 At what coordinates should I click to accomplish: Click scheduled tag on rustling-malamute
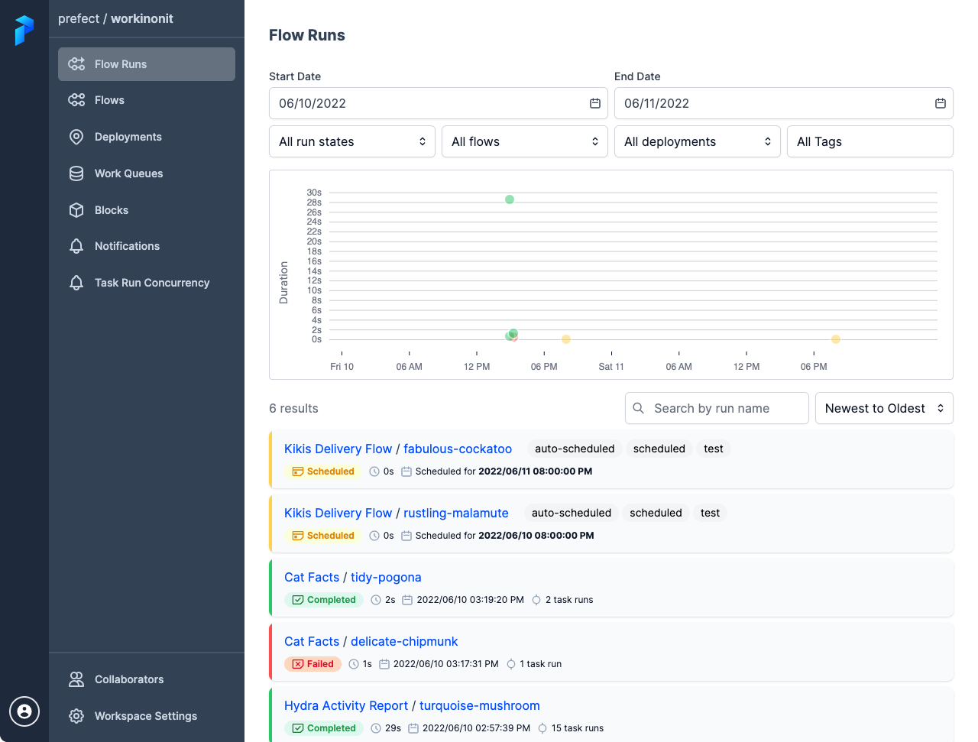pyautogui.click(x=656, y=513)
